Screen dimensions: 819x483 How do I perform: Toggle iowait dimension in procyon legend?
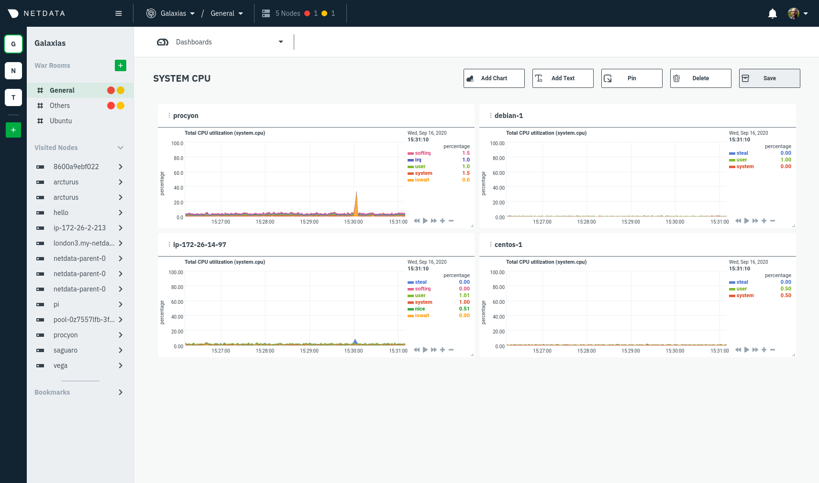coord(419,180)
